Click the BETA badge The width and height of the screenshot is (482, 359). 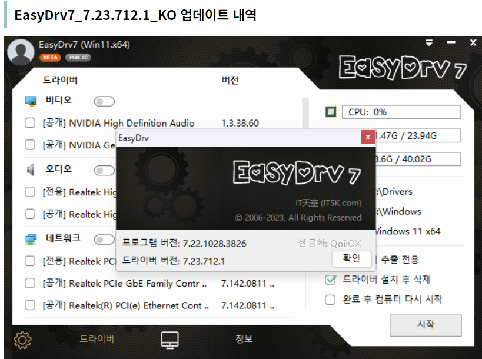point(50,58)
